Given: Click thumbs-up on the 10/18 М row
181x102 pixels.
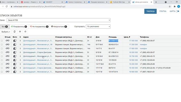Looking at the screenshot, I should (7, 60).
